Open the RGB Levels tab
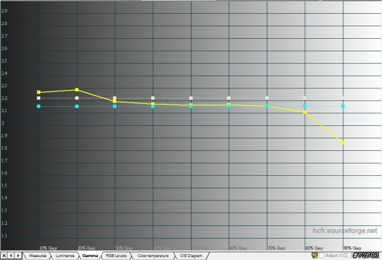 tap(116, 256)
